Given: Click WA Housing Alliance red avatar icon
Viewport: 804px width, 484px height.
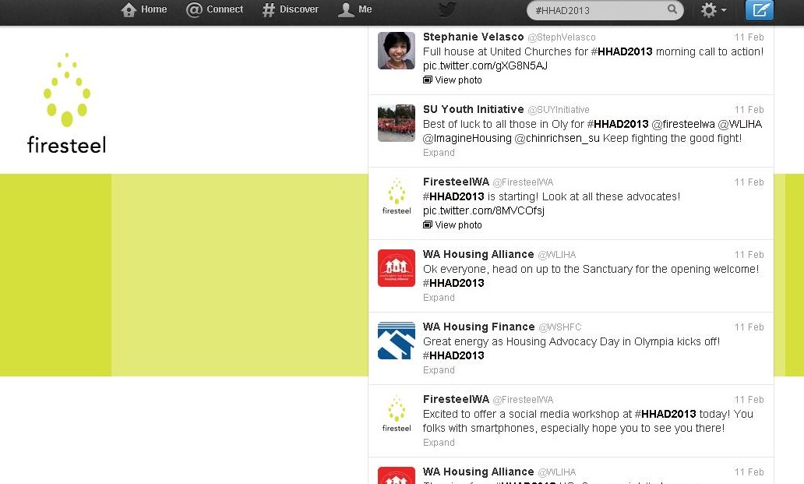Looking at the screenshot, I should 397,268.
